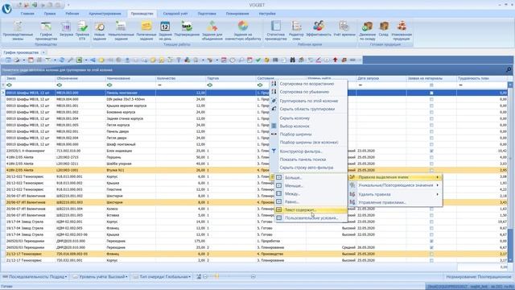Click the vertical scrollbar of the grid
515x290 pixels.
[x=510, y=172]
